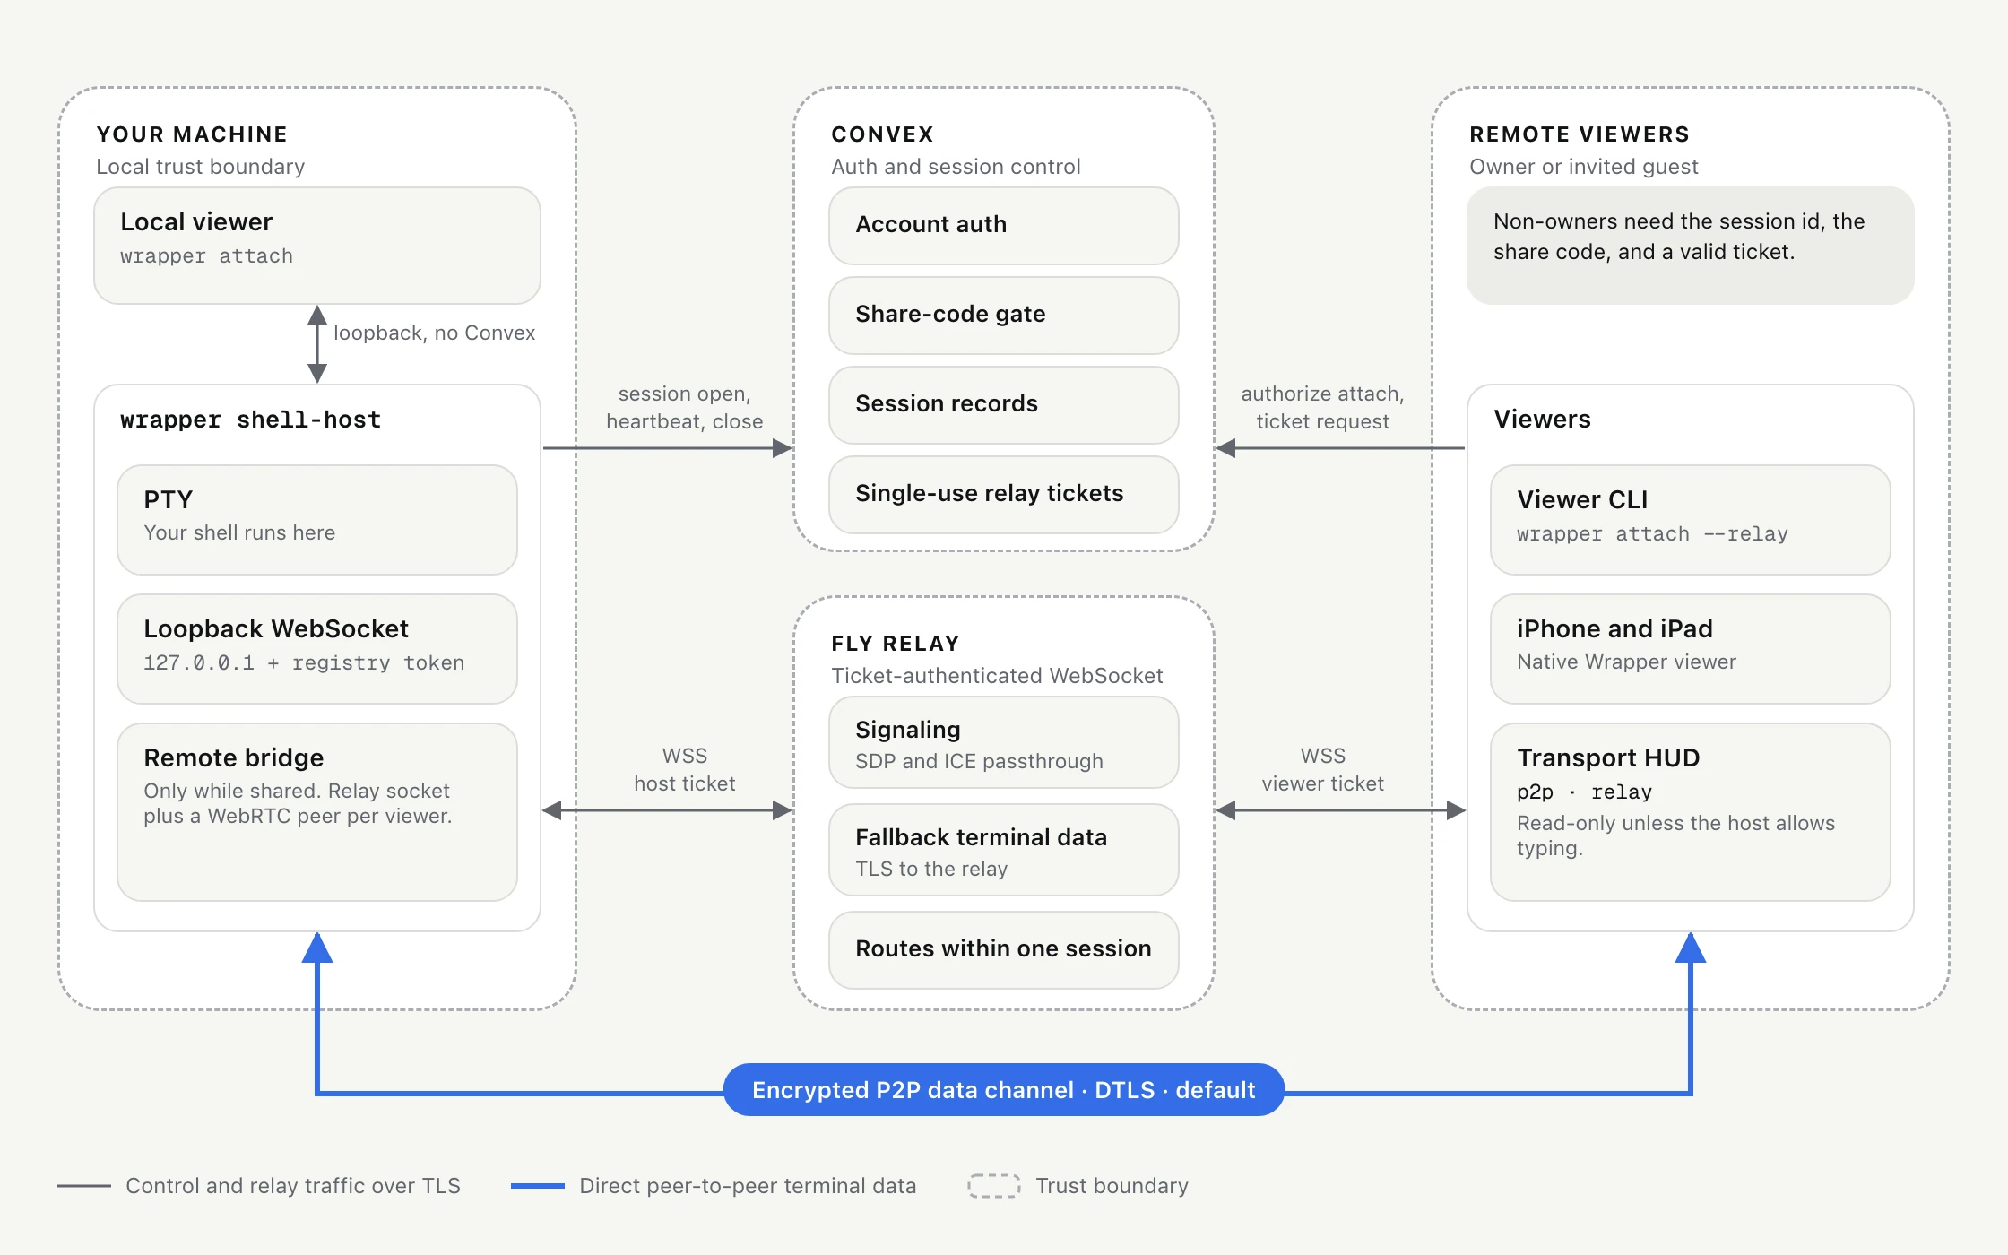
Task: Click the 'WSS host ticket' label
Action: (x=685, y=770)
